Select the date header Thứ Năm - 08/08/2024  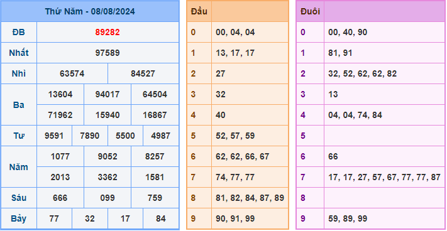click(x=90, y=12)
